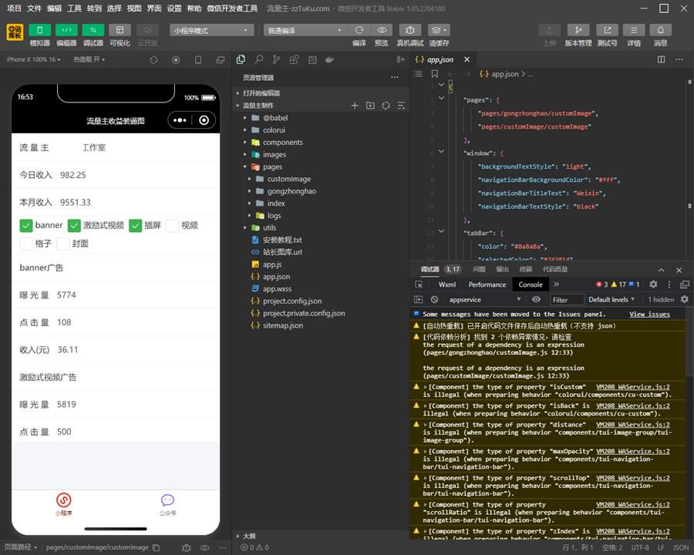Open the 小程序模式 mode dropdown
The width and height of the screenshot is (694, 555).
212,30
